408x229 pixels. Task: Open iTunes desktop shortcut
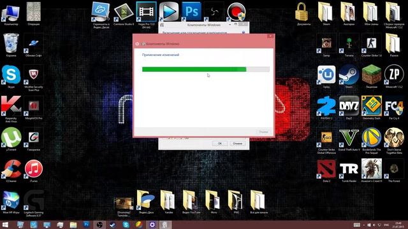click(x=34, y=170)
